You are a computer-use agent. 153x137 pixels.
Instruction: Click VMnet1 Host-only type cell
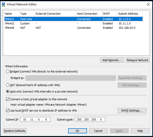(x=26, y=19)
